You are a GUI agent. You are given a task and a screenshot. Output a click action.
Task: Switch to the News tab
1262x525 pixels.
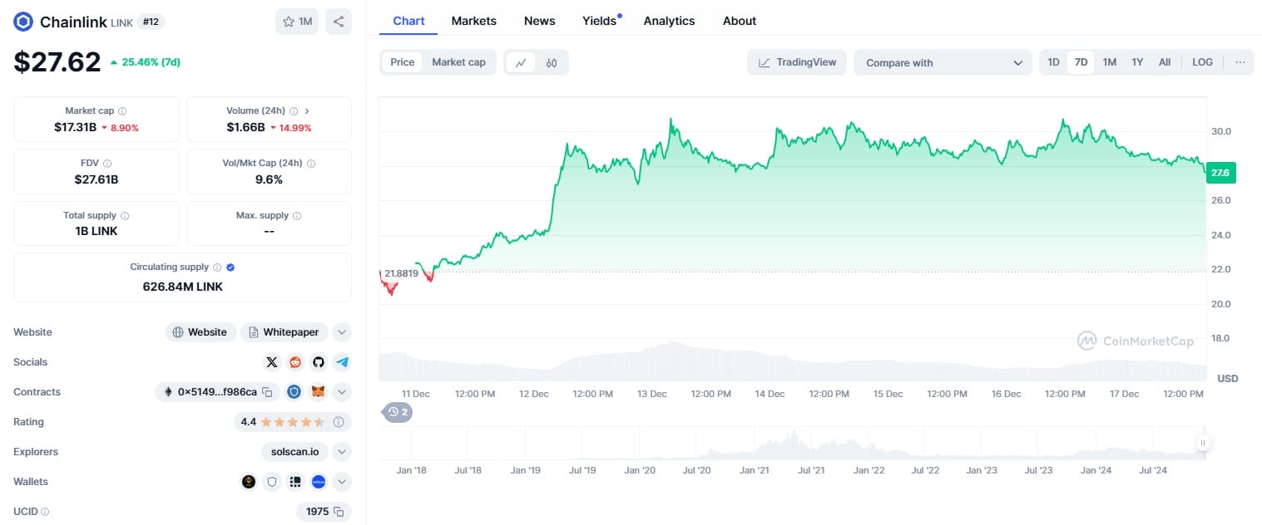pos(540,21)
